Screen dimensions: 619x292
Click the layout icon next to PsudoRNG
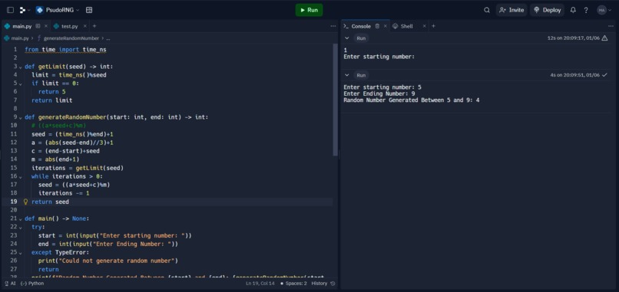click(89, 10)
